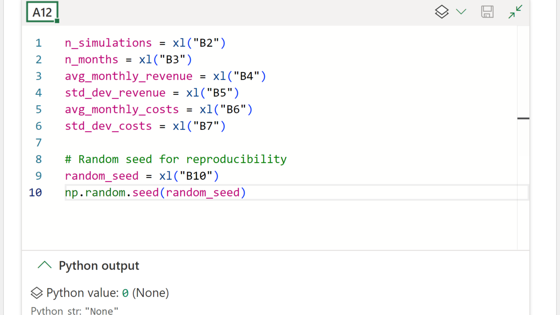
Task: Select the A12 cell reference box
Action: 42,12
